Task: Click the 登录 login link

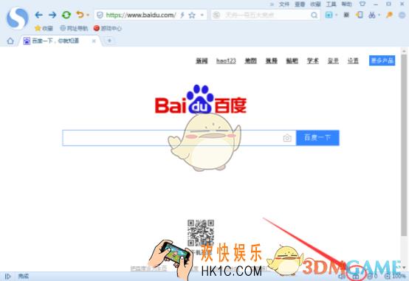Action: click(334, 60)
